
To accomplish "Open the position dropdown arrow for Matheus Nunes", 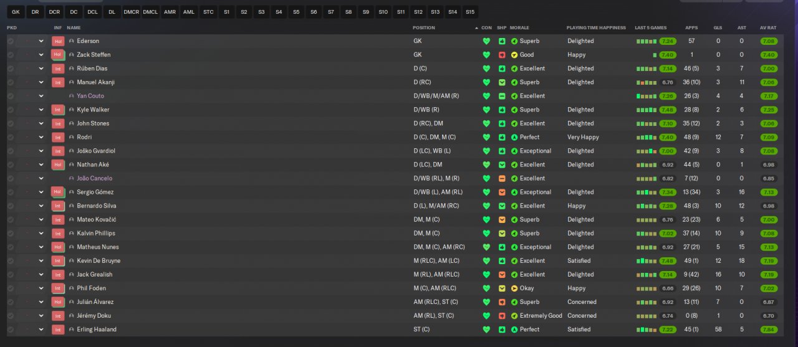I will point(41,247).
